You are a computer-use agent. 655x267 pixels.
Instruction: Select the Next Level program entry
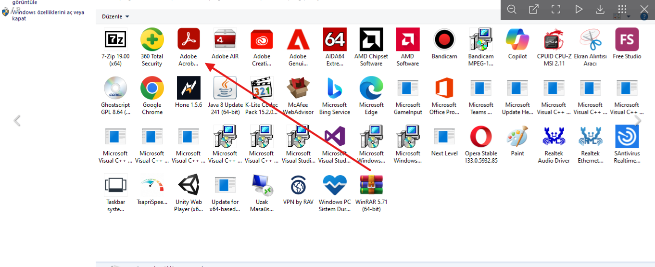pyautogui.click(x=444, y=137)
